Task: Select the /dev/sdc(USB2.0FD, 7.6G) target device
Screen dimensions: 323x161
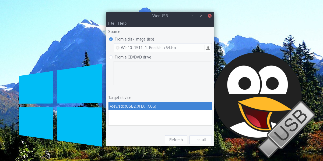Action: point(160,106)
